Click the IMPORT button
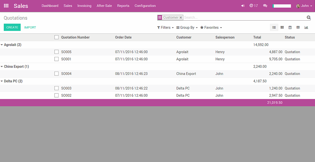The image size is (315, 162). [x=30, y=27]
